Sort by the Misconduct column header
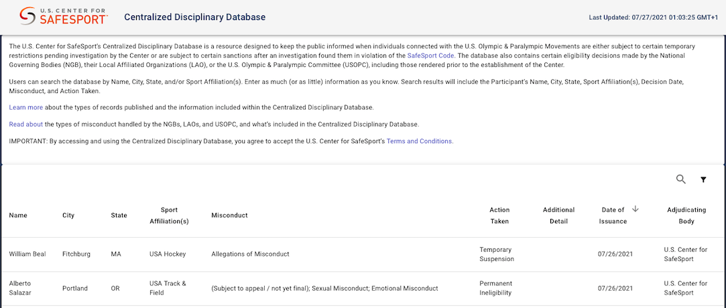Screen dimensions: 726x308 229,216
